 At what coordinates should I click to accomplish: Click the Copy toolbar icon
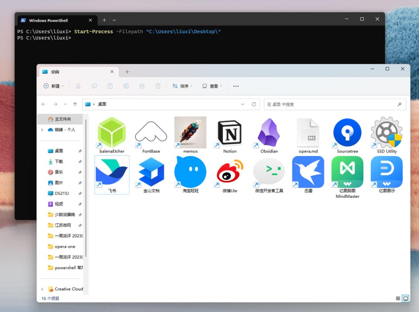[94, 86]
